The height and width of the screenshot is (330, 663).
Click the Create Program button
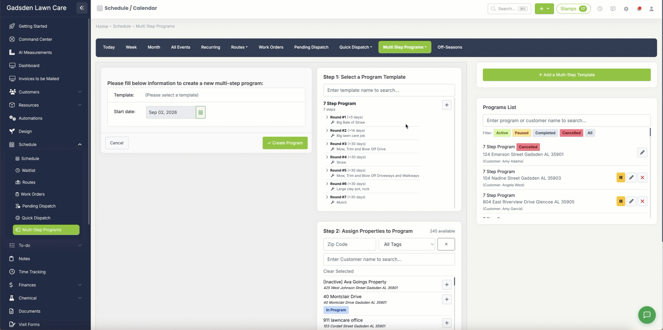(285, 143)
